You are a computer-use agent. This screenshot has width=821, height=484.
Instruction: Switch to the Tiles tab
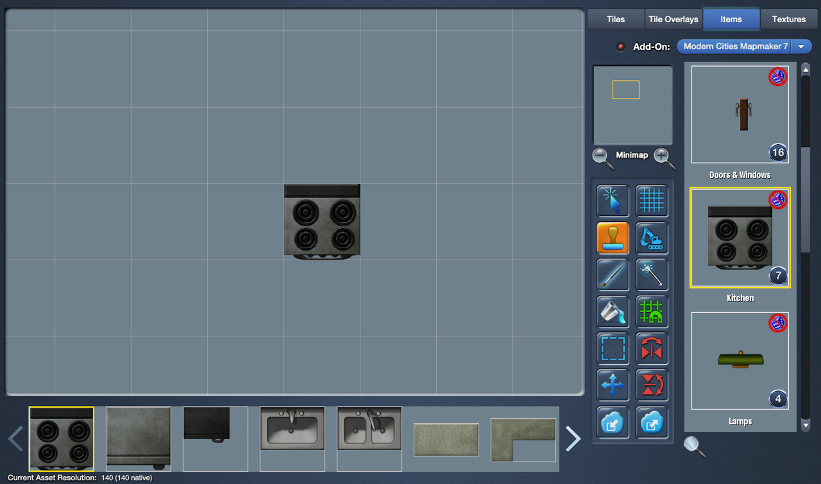[615, 19]
